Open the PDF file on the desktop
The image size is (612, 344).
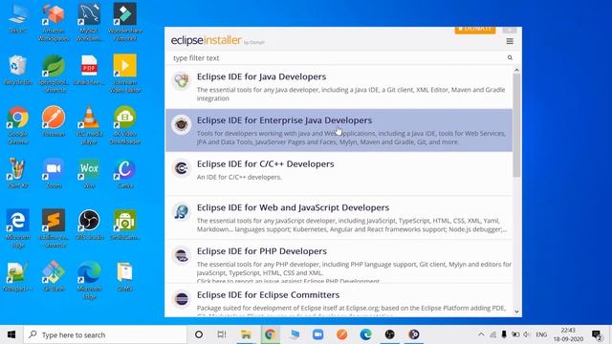point(89,70)
